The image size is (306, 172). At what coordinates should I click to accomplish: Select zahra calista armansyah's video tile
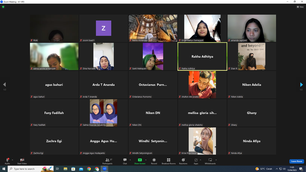54,56
